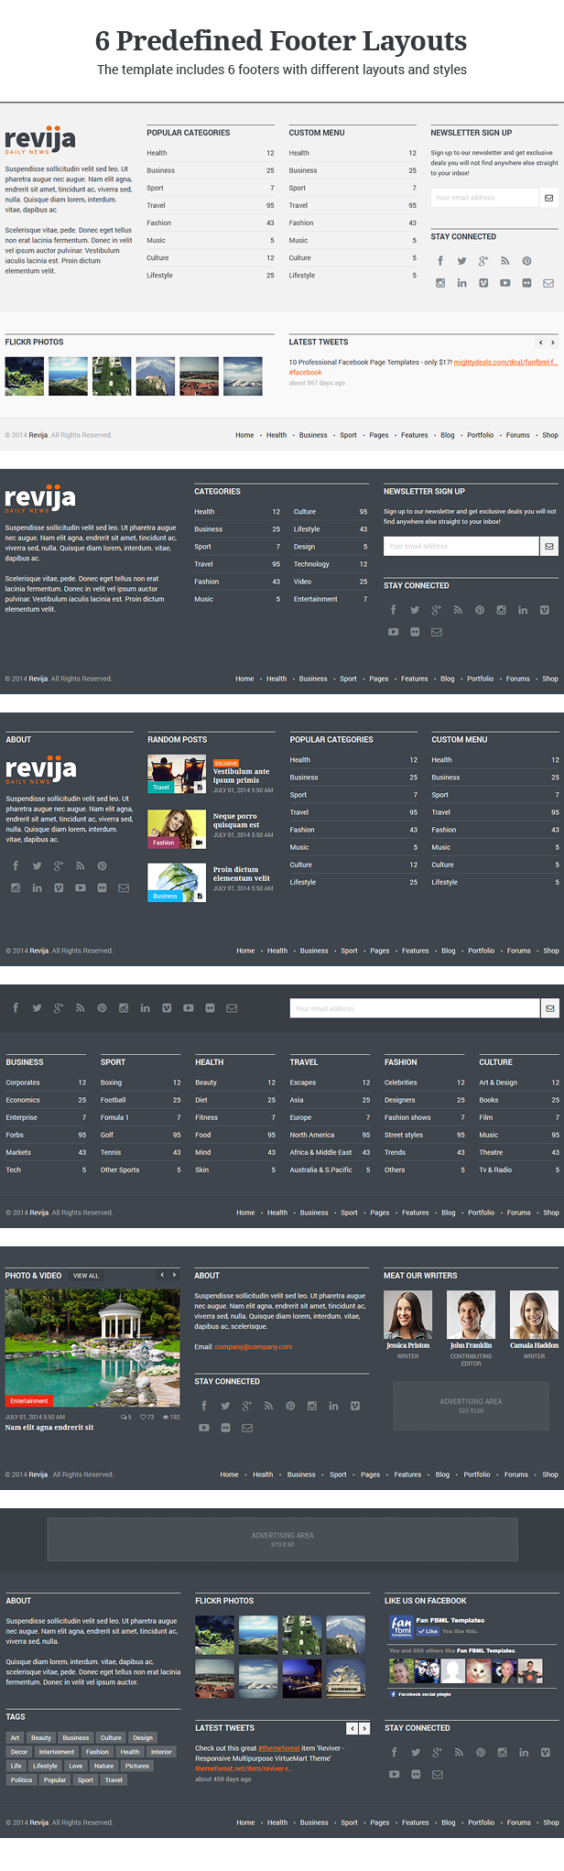The image size is (564, 1871).
Task: Select the Interteiment tag in Tags
Action: point(57,1751)
